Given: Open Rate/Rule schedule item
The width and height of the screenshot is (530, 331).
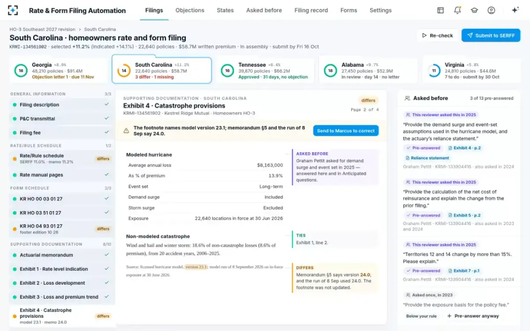Looking at the screenshot, I should [x=62, y=158].
